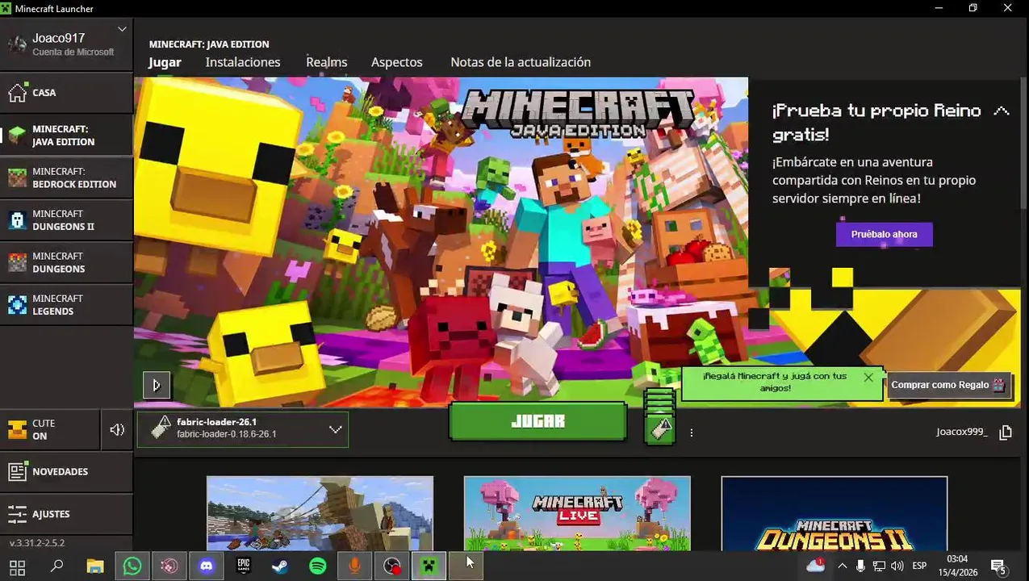Viewport: 1029px width, 581px height.
Task: Open the Casa home section
Action: pos(66,93)
